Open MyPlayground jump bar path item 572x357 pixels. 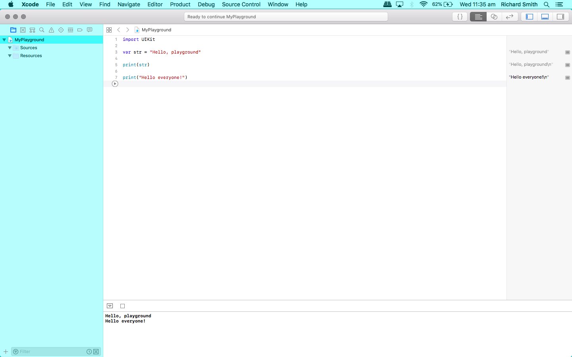153,30
